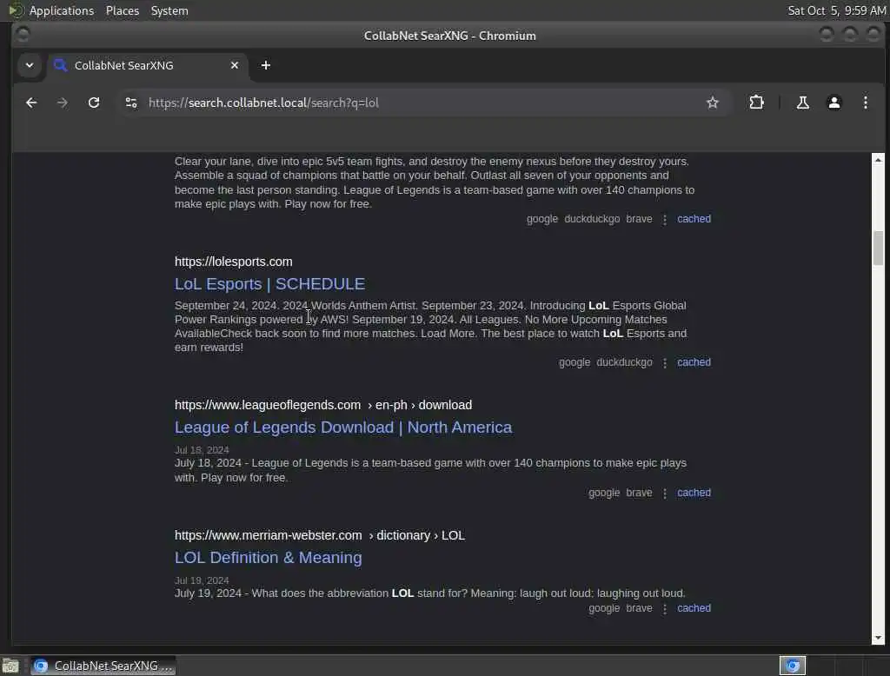Image resolution: width=890 pixels, height=676 pixels.
Task: Click the scrollbar down arrow
Action: pyautogui.click(x=878, y=638)
